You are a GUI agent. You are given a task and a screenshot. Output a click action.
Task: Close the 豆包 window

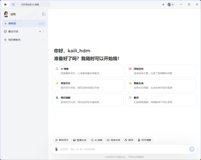pyautogui.click(x=197, y=4)
